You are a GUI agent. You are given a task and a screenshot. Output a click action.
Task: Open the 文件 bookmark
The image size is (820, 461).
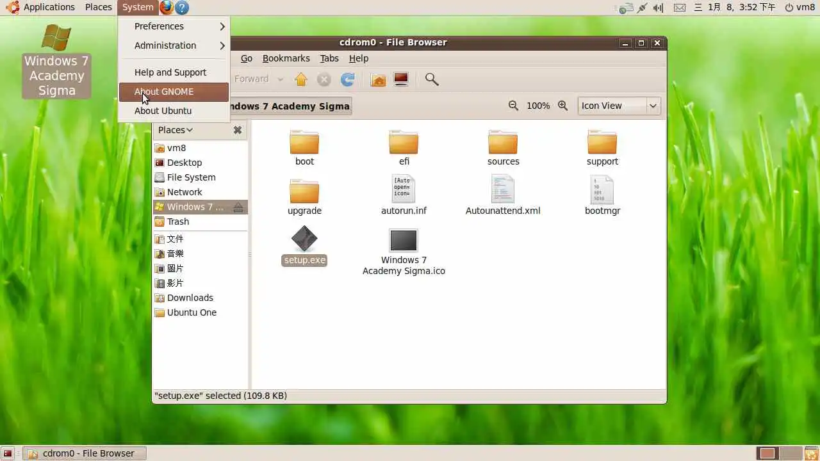coord(200,239)
